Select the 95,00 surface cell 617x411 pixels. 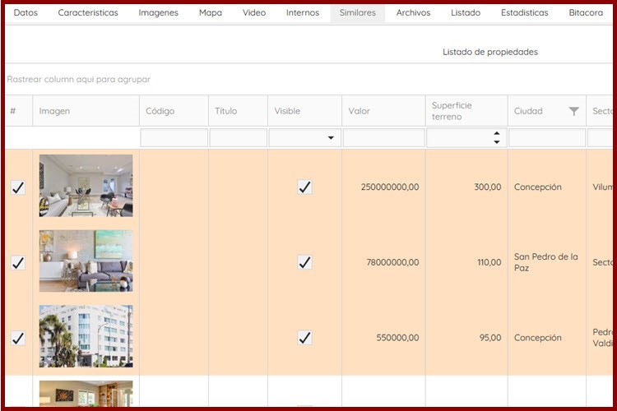click(490, 338)
